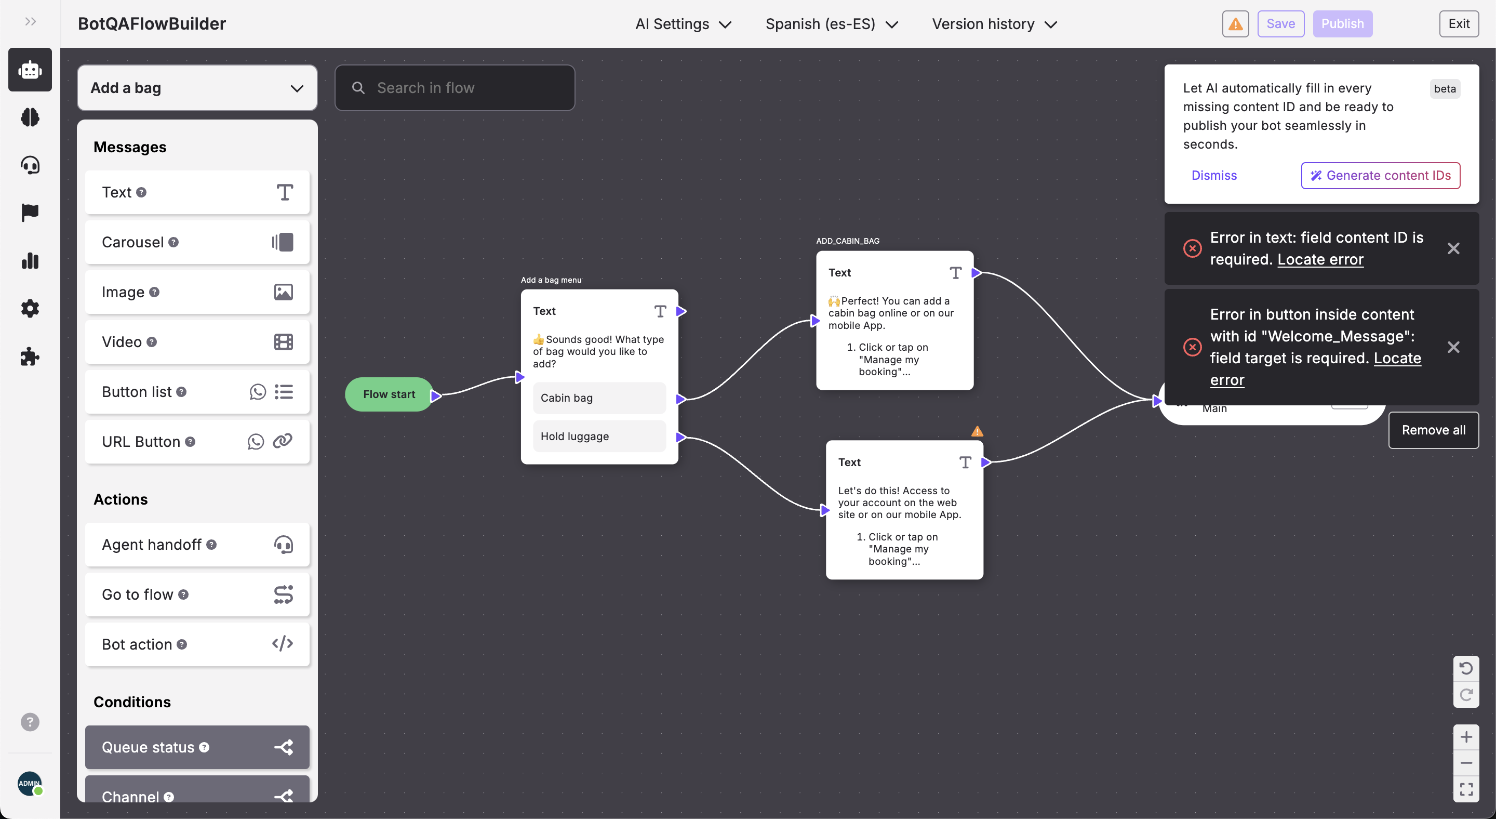Screen dimensions: 1496x819
Task: Click the Dismiss link in AI banner
Action: (1213, 176)
